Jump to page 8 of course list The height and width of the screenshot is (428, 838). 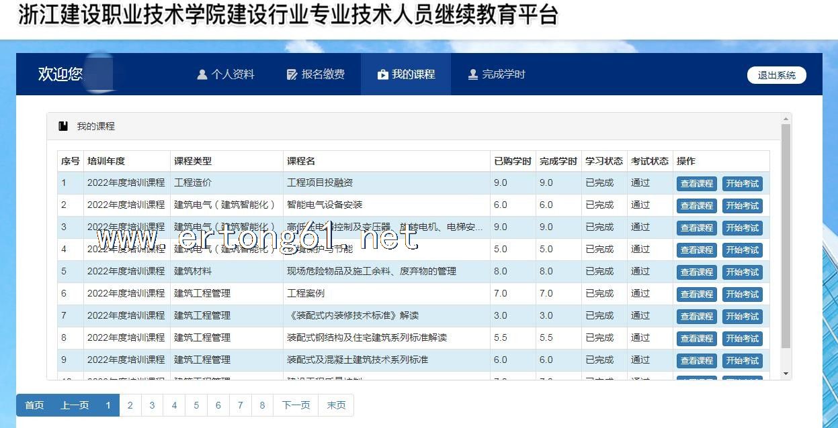click(x=262, y=405)
